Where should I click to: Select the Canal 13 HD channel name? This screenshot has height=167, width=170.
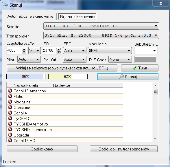tap(24, 140)
